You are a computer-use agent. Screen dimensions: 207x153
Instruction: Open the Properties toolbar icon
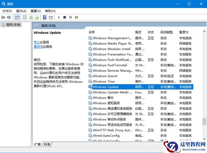point(25,17)
